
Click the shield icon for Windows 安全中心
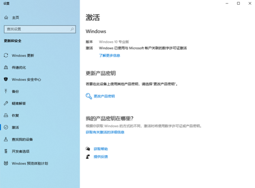pyautogui.click(x=6, y=79)
